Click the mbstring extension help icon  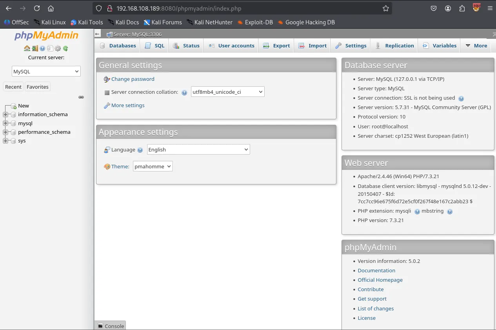pos(450,211)
